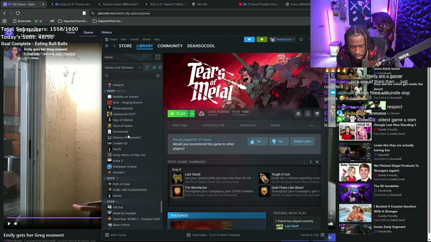Reload the browser page
The image size is (431, 242).
tap(18, 13)
